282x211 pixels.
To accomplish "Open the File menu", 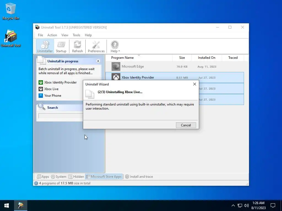I will (x=40, y=35).
